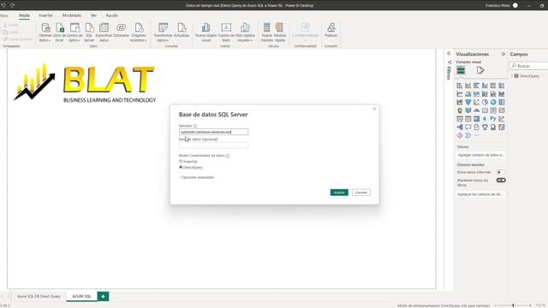Switch to the AZURE SQL page tab
Screen dimensions: 548x308
tap(81, 296)
